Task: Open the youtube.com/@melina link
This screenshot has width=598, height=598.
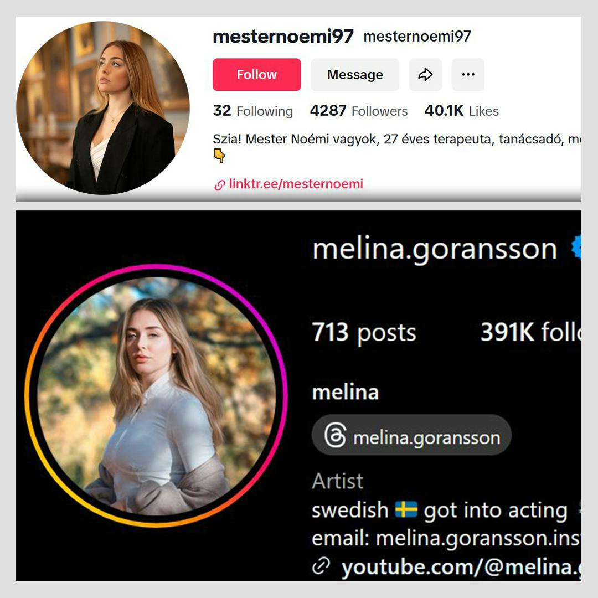Action: pyautogui.click(x=461, y=567)
